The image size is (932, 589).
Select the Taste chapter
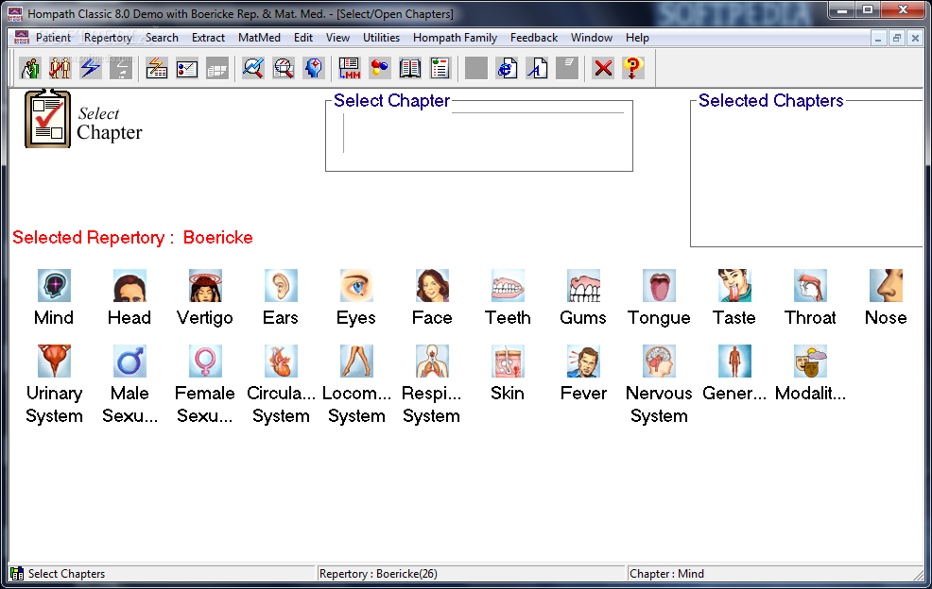[x=734, y=286]
